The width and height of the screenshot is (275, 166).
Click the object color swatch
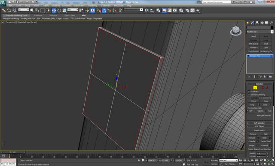[272, 27]
